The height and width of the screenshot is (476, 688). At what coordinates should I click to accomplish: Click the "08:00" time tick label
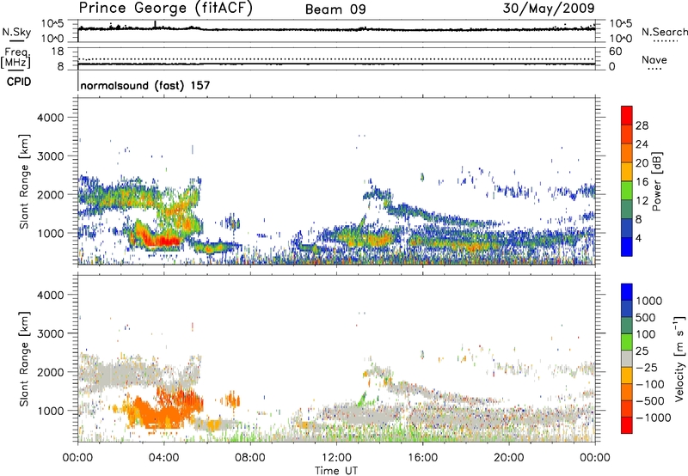250,458
